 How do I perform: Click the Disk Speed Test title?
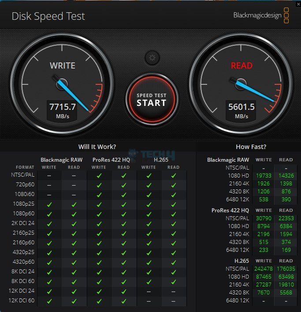pyautogui.click(x=48, y=16)
